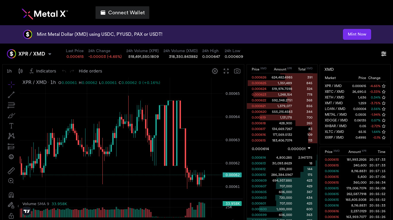
Task: Favorite the XPR / XMD market star
Action: [384, 86]
